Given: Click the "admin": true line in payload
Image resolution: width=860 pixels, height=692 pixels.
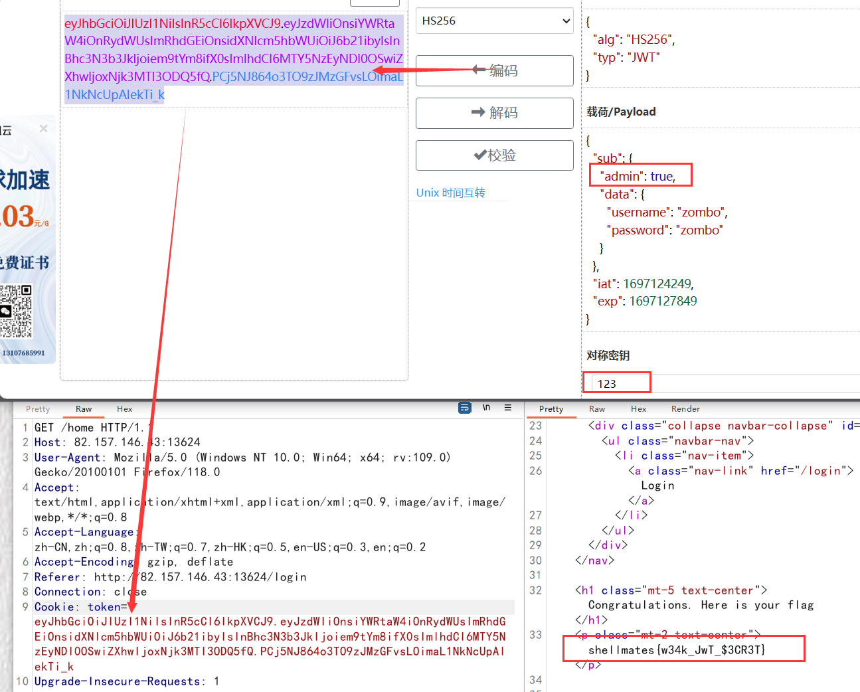Looking at the screenshot, I should pos(638,176).
